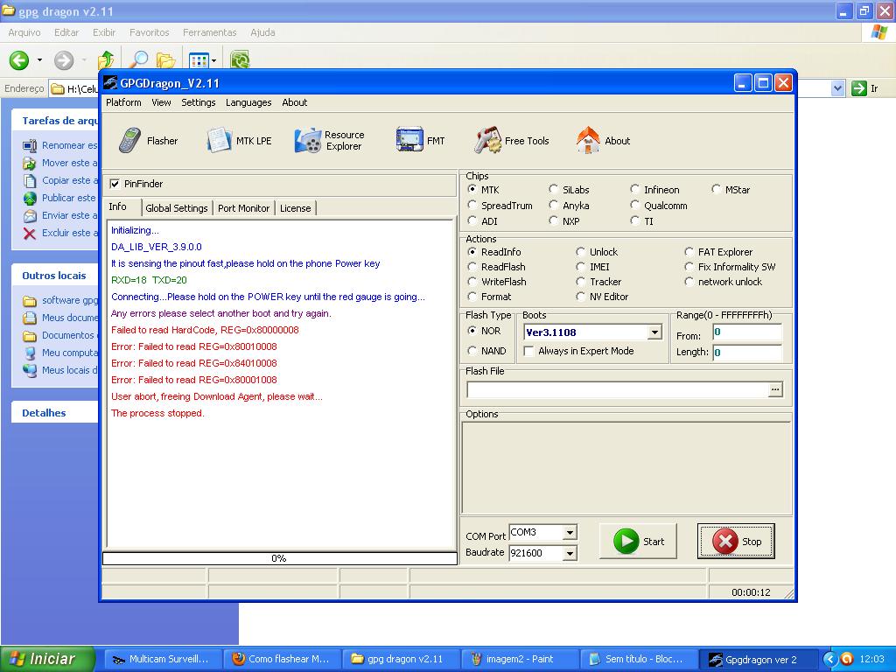Open the FMT tool icon

[409, 140]
